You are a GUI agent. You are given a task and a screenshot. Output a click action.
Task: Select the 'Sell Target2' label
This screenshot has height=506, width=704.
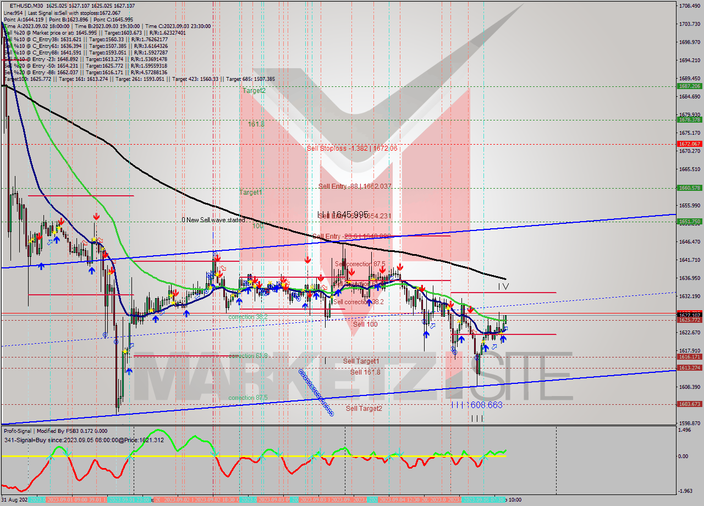coord(364,409)
